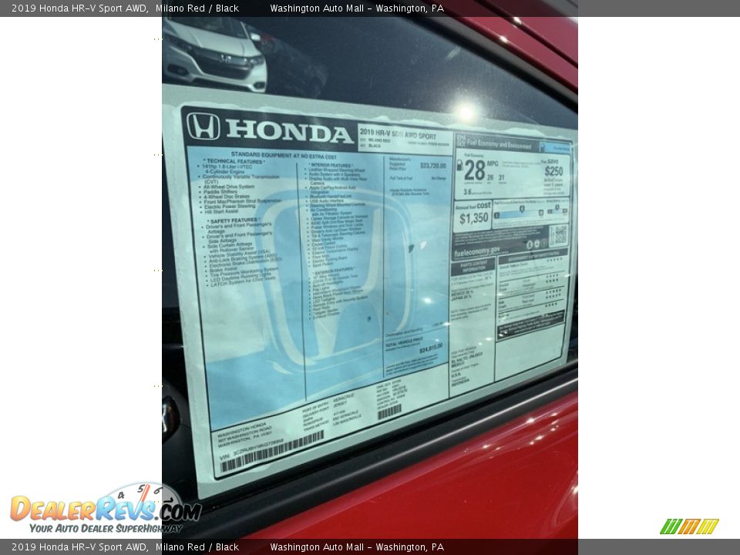The width and height of the screenshot is (740, 555).
Task: Click the "28 MPG" fuel economy figure
Action: pos(480,169)
